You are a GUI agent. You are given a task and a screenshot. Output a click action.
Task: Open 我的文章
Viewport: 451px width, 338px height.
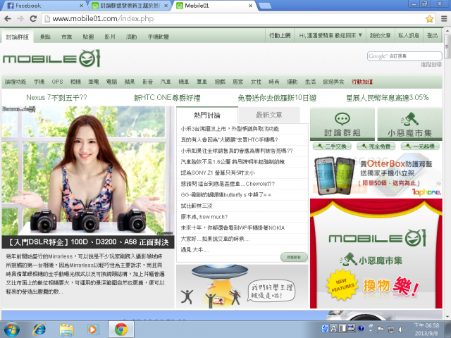click(381, 36)
